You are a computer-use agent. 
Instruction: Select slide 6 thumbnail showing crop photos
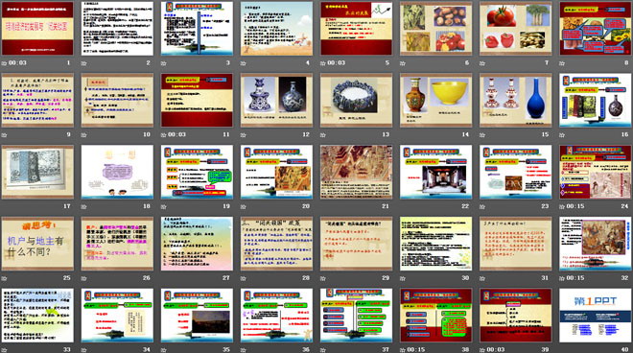[436, 28]
